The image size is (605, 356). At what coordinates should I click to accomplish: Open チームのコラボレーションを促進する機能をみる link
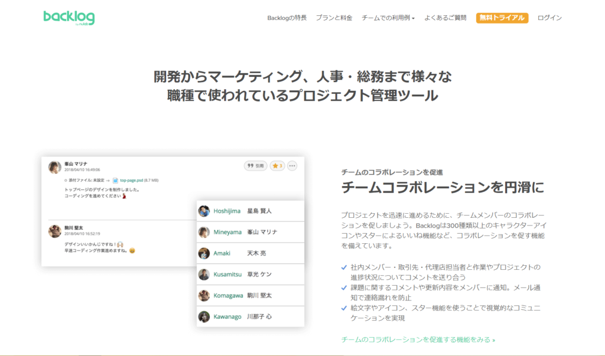tap(418, 340)
